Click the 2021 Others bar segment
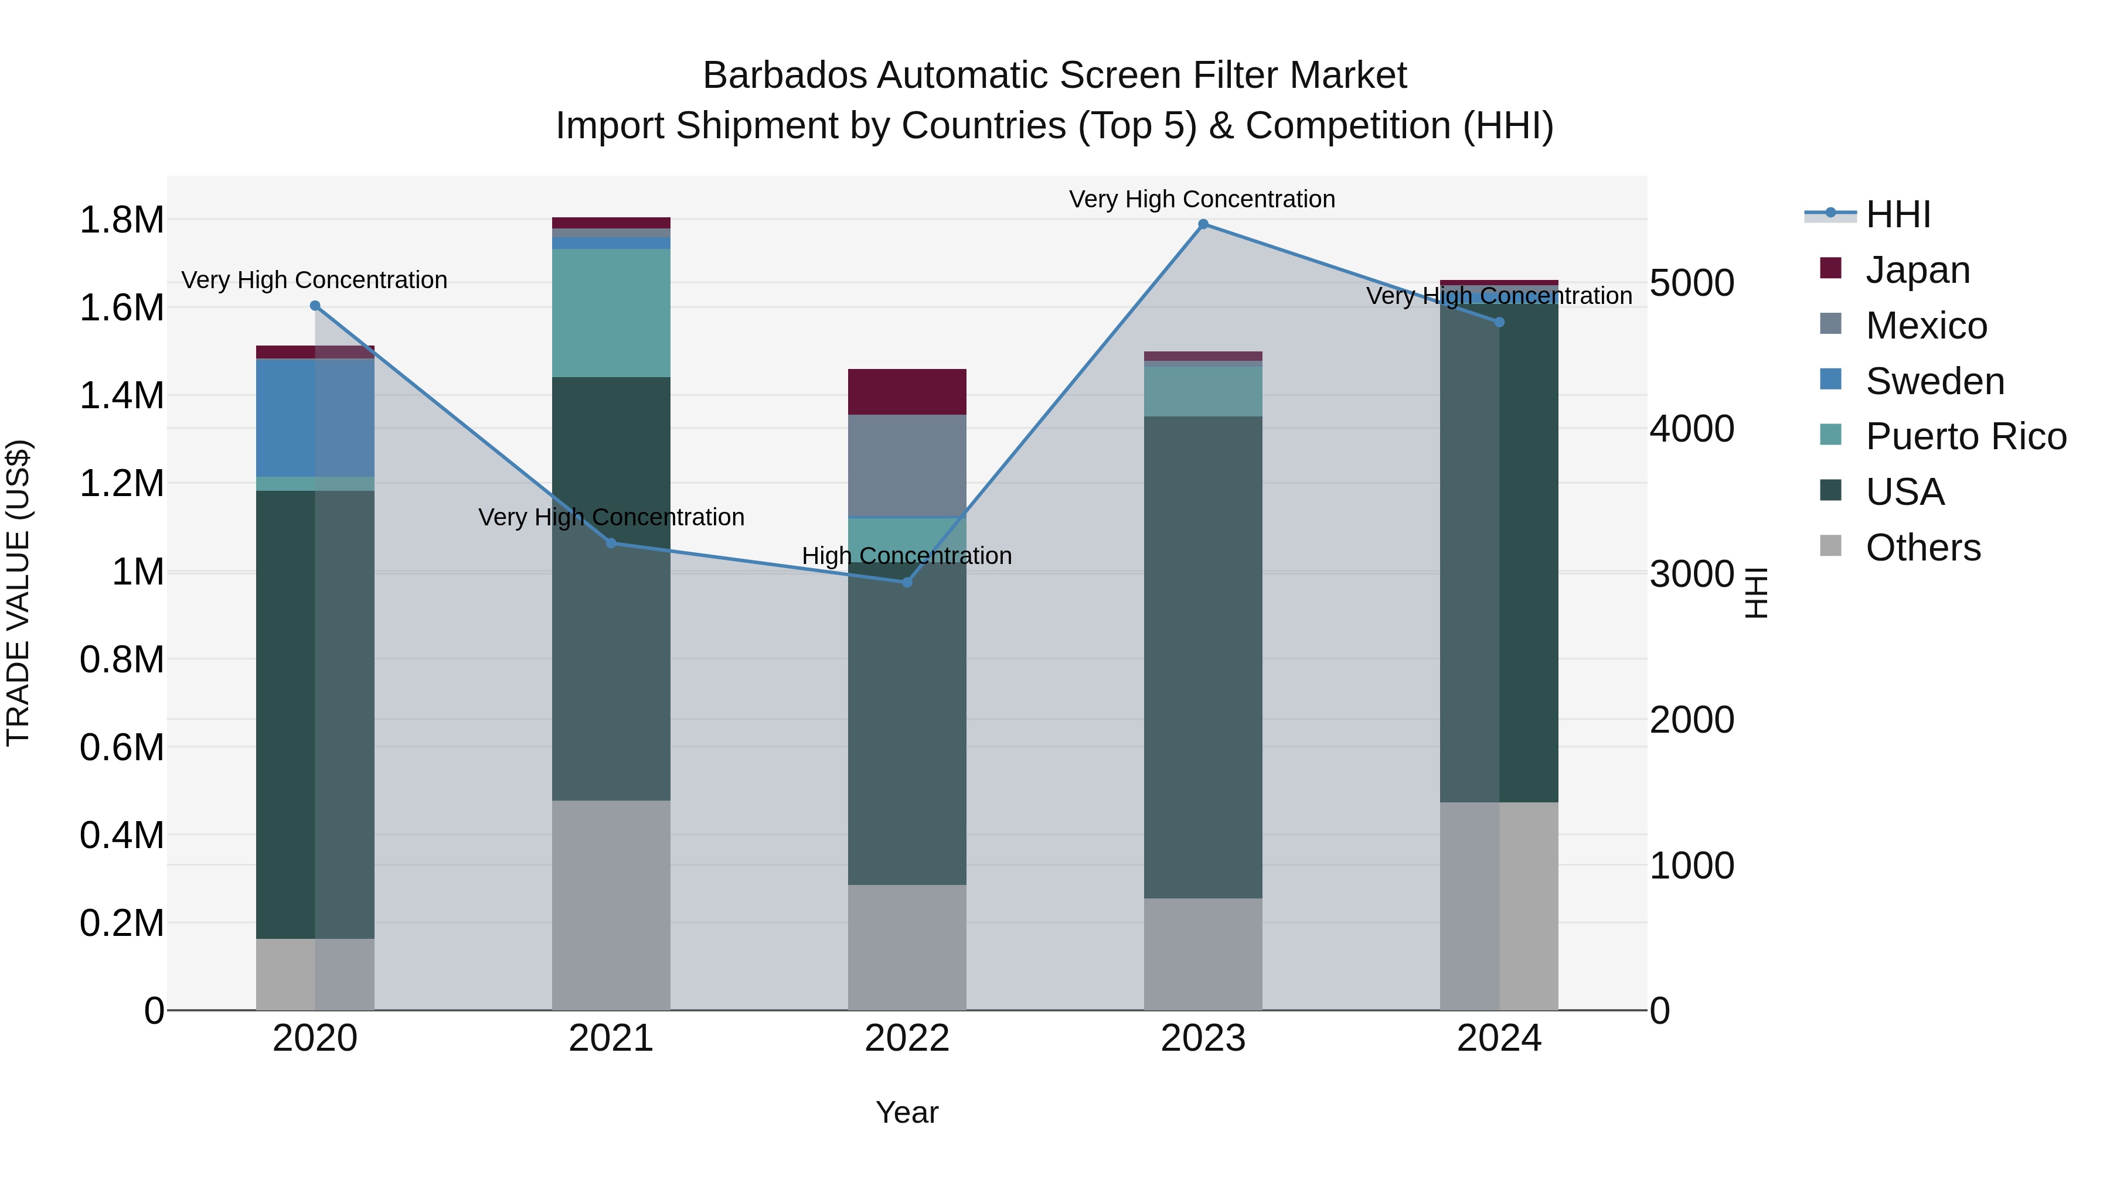 pos(611,906)
